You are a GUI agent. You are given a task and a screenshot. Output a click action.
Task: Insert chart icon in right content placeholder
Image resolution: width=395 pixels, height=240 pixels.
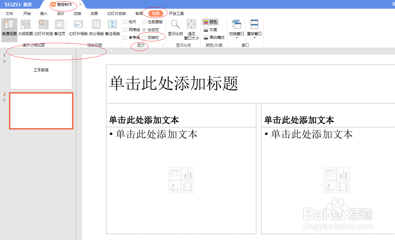pos(343,174)
